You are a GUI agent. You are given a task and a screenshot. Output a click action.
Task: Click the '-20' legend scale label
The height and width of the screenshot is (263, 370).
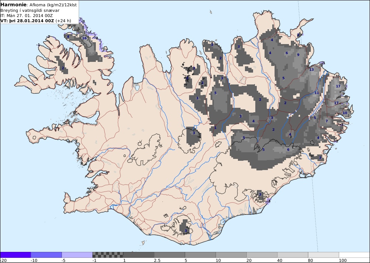click(x=3, y=260)
